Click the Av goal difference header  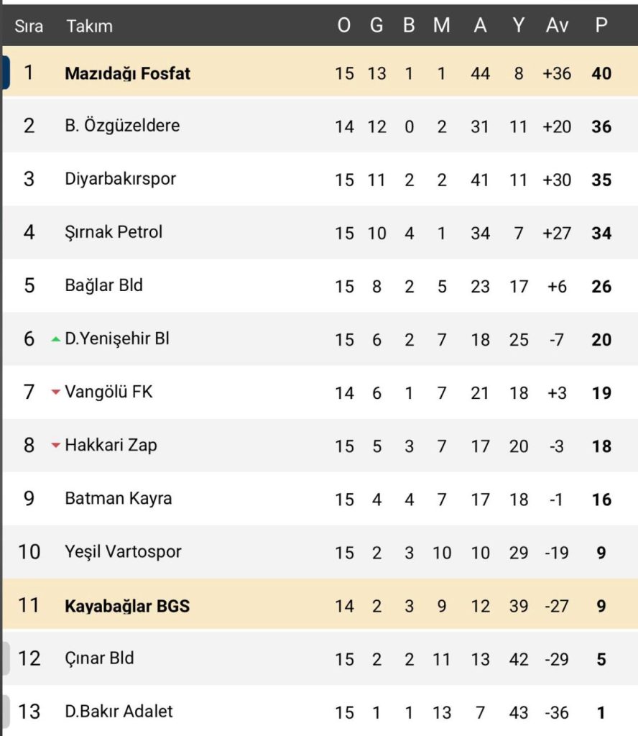[x=557, y=25]
